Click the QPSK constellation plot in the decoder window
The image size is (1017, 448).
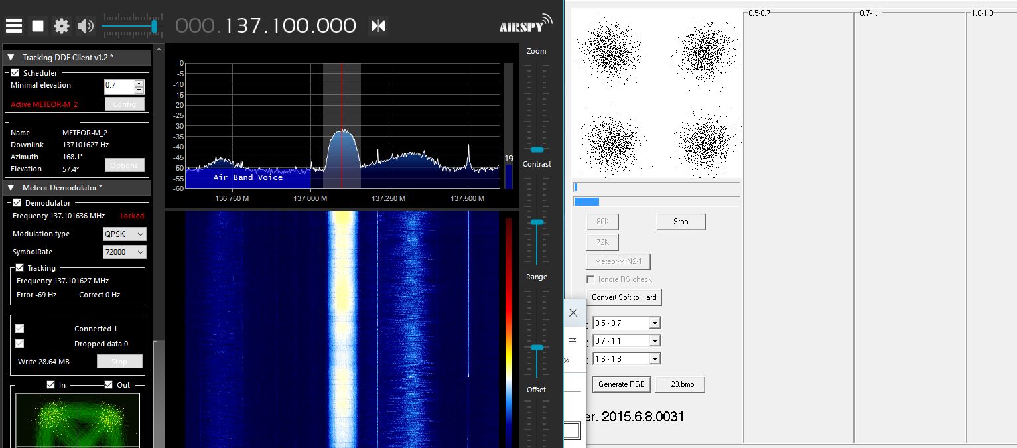click(657, 93)
